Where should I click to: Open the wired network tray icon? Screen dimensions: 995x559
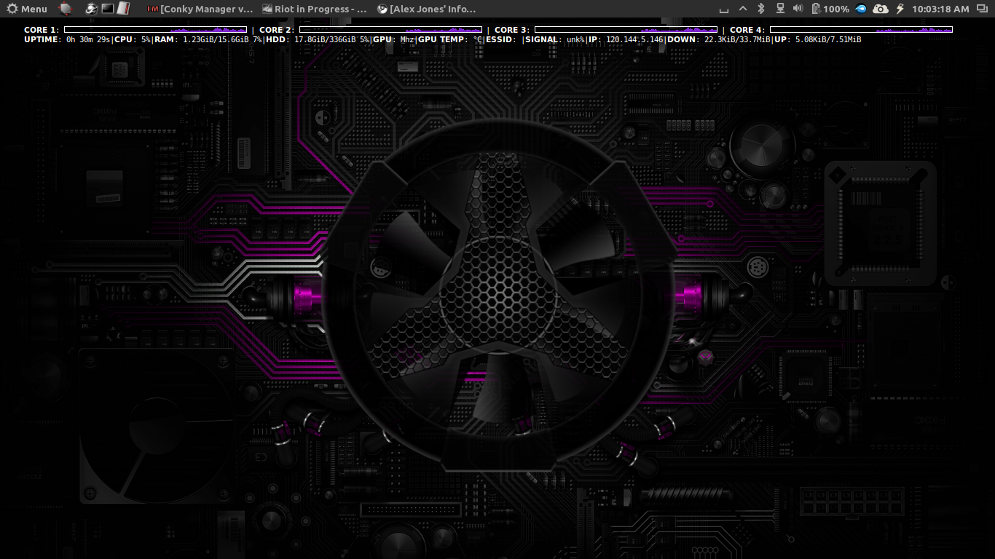(780, 9)
